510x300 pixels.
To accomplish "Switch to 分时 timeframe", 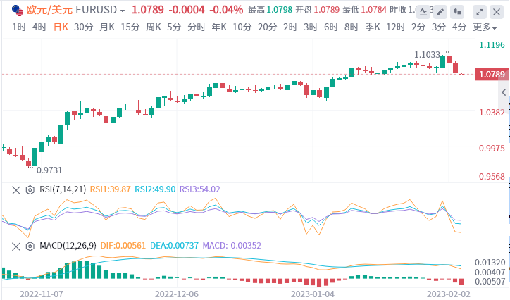I will 197,27.
